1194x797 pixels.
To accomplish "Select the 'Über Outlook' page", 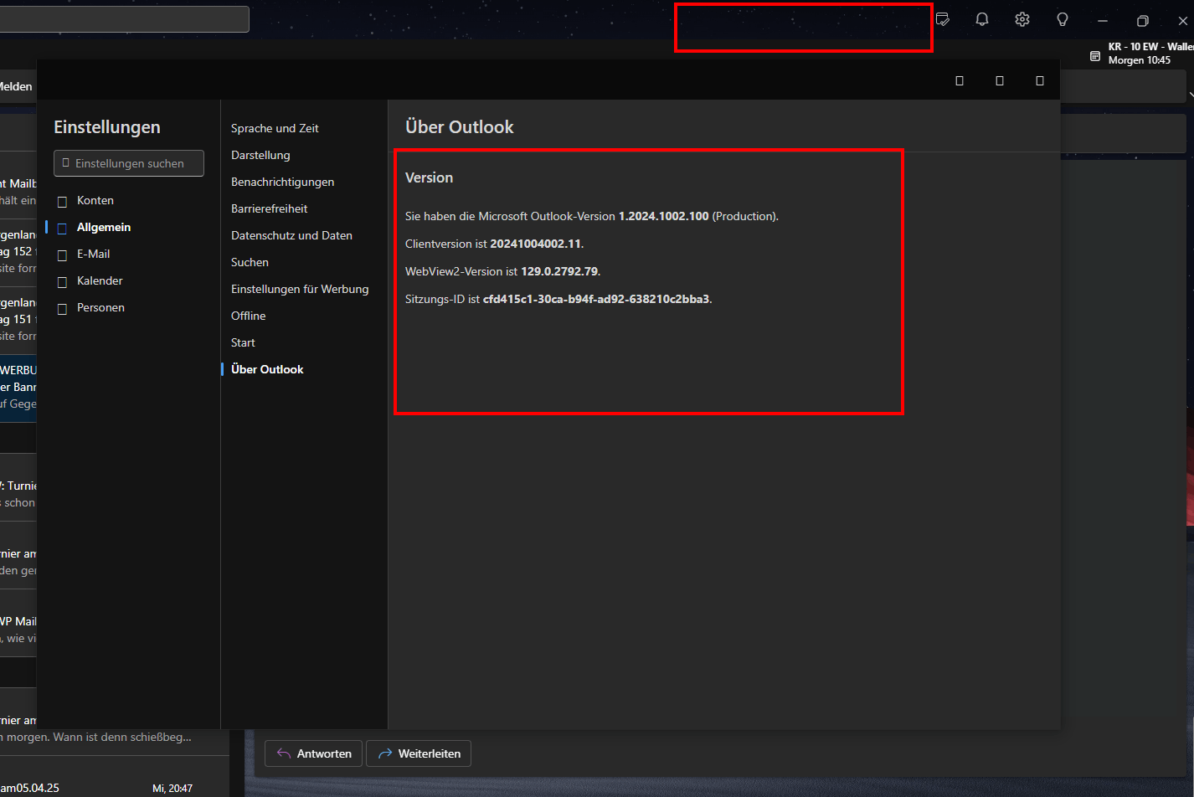I will click(267, 369).
